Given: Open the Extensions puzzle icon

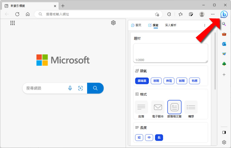Looking at the screenshot, I should tap(169, 14).
